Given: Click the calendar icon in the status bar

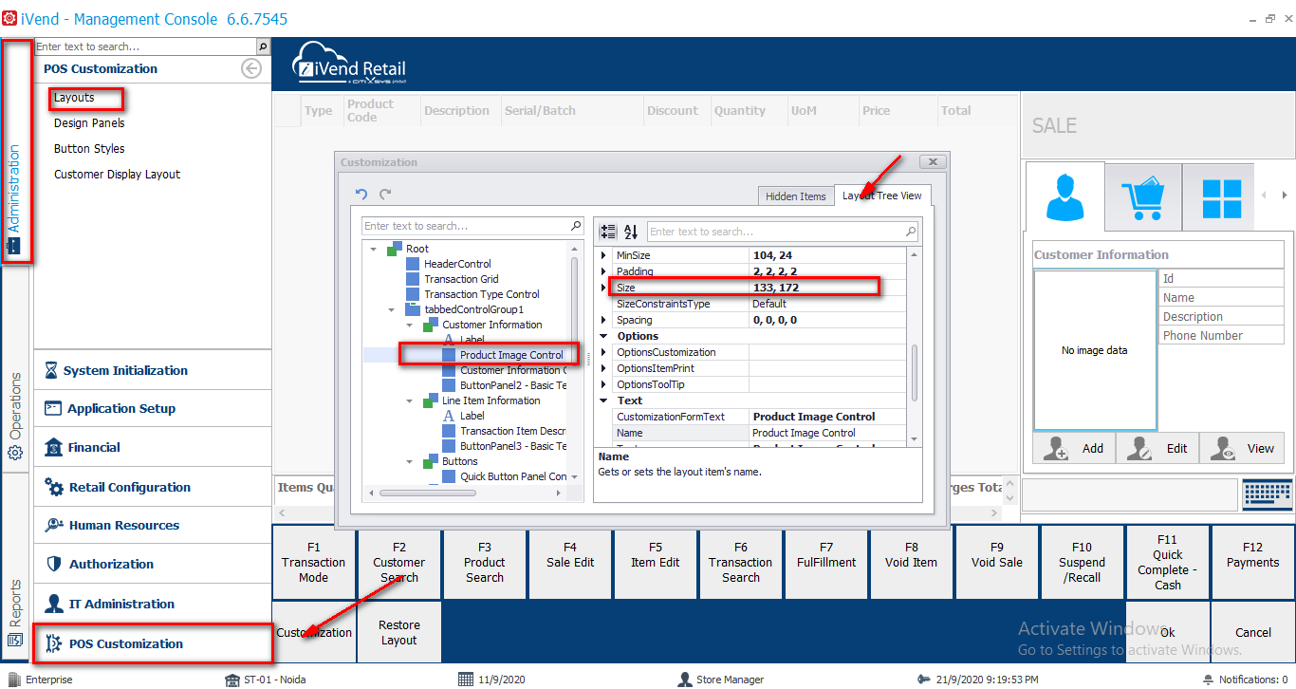Looking at the screenshot, I should pos(465,680).
